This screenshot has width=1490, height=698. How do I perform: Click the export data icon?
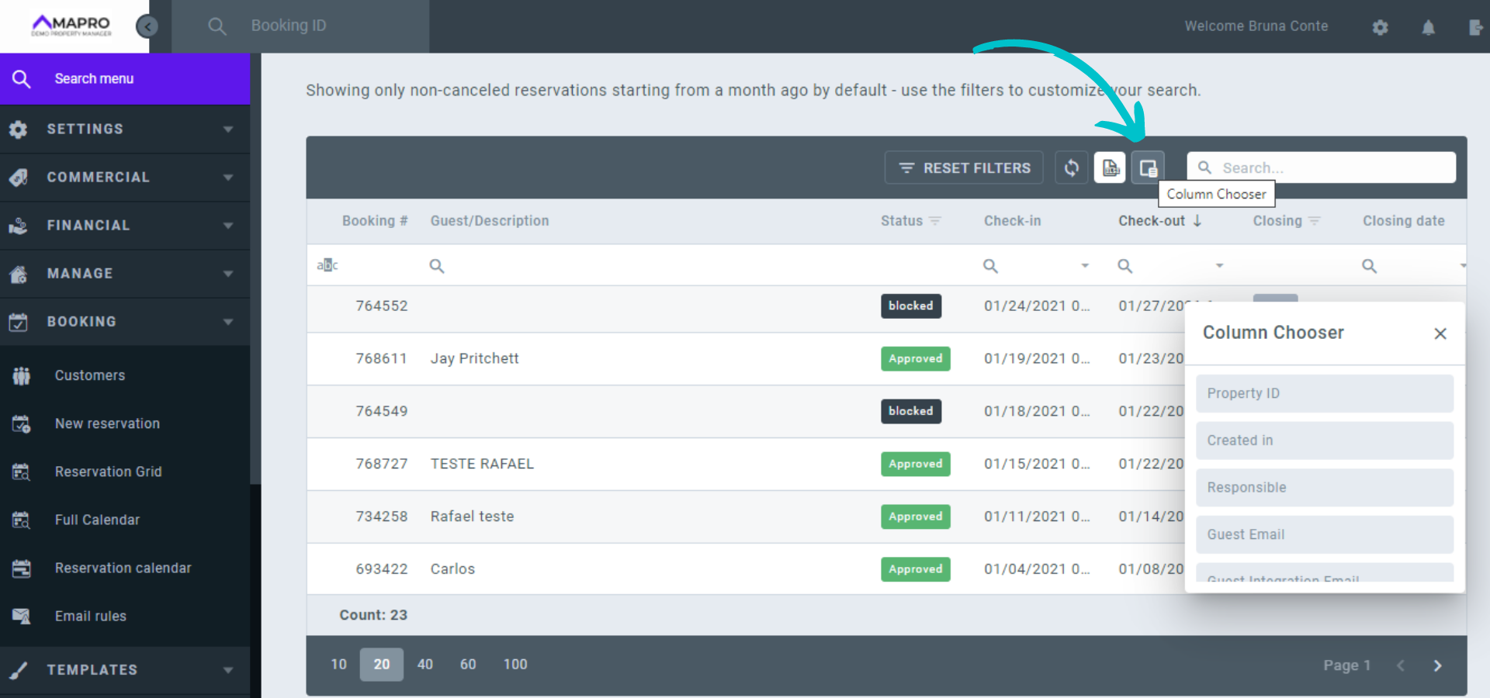click(x=1110, y=168)
